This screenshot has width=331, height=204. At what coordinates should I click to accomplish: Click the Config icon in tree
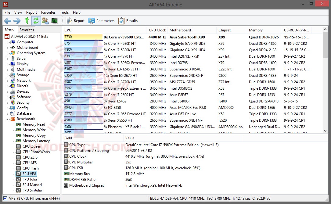coord(13,108)
